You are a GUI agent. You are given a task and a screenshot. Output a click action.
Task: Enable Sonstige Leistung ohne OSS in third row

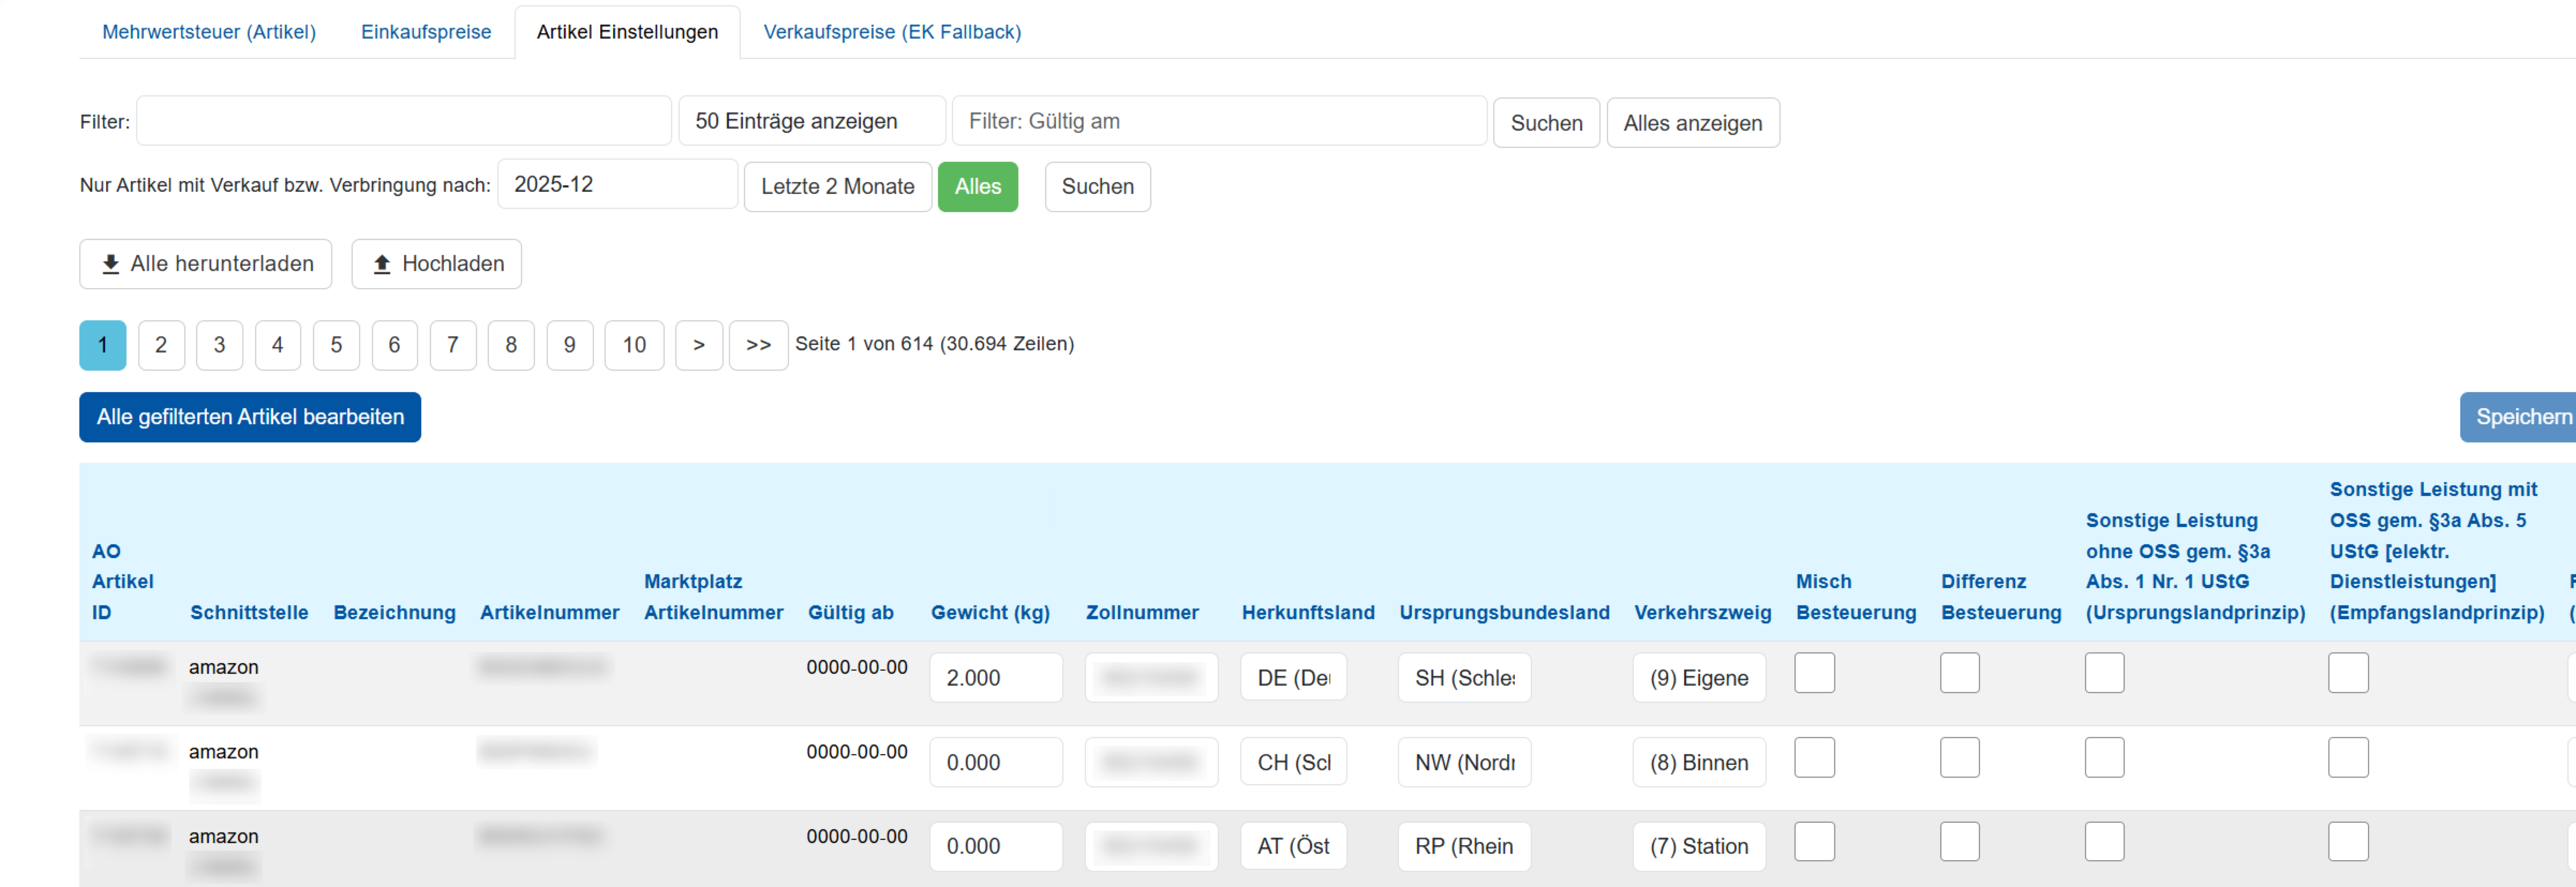pyautogui.click(x=2104, y=841)
